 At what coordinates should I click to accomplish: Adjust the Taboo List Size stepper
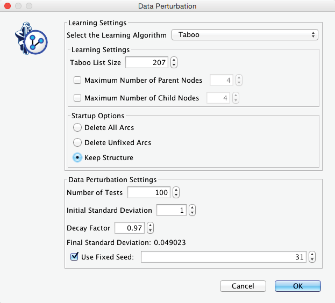coord(174,62)
